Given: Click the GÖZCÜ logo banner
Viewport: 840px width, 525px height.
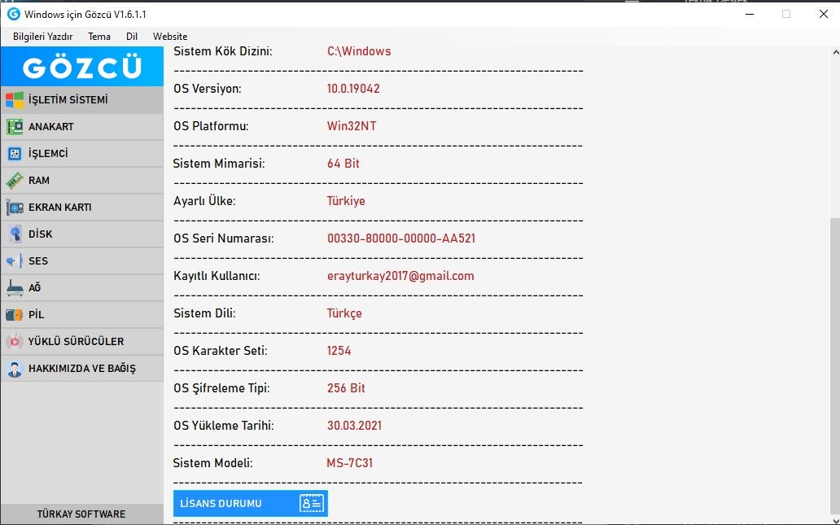Looking at the screenshot, I should [82, 67].
